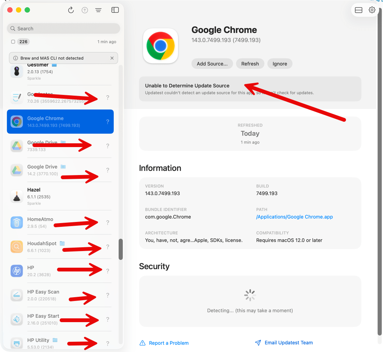
Task: Click the Hazel app icon in list
Action: click(x=17, y=196)
